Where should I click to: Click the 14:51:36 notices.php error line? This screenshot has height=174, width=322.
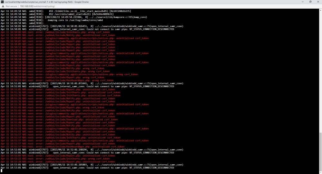point(75,104)
